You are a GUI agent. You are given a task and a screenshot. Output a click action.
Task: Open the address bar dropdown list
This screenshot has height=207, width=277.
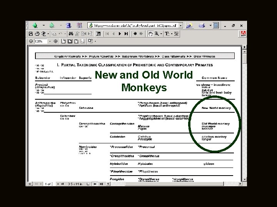pyautogui.click(x=180, y=26)
